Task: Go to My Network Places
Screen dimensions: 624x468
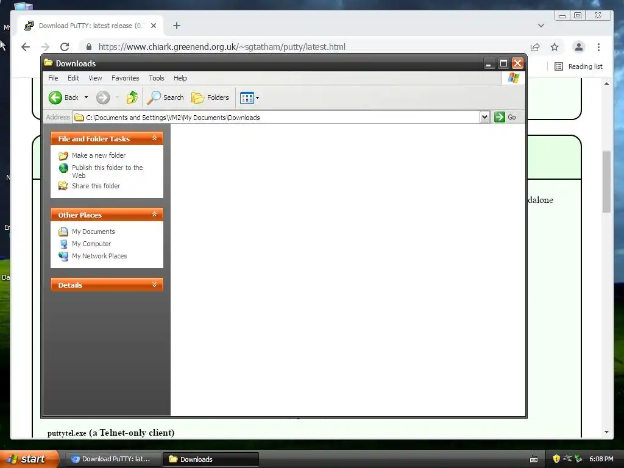Action: [99, 256]
